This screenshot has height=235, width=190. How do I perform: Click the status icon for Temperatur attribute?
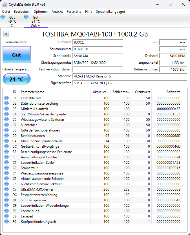click(6, 168)
